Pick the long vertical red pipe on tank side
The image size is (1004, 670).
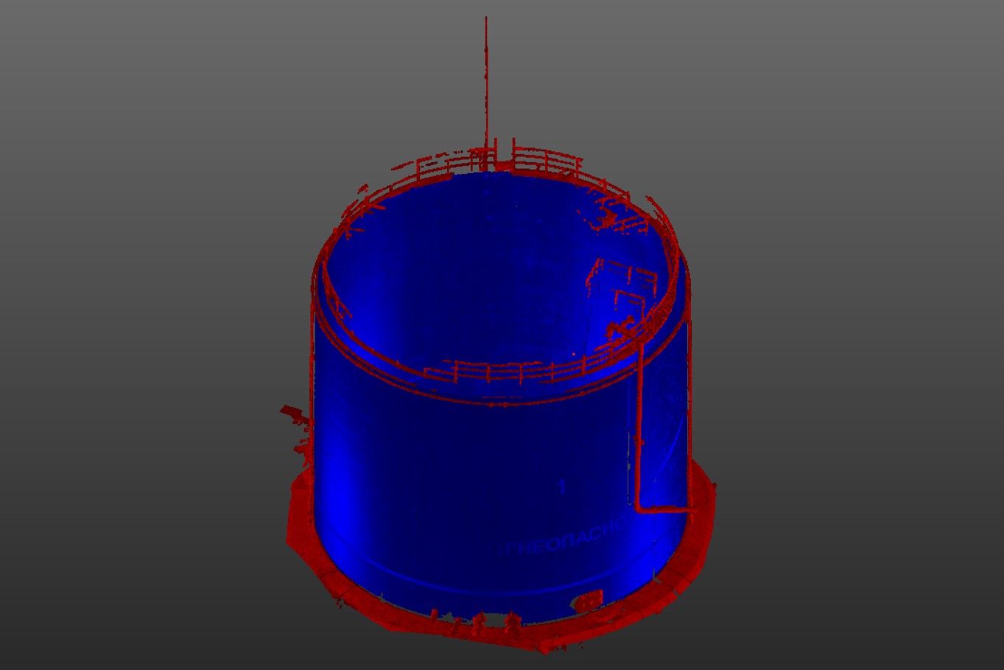coord(639,428)
